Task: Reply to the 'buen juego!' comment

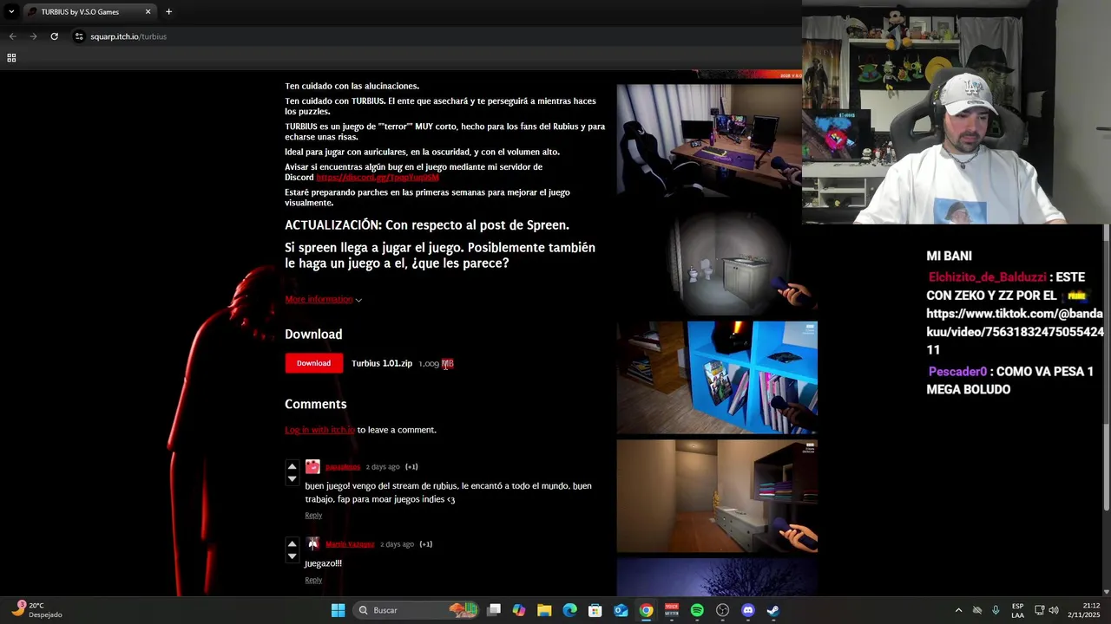Action: (x=313, y=515)
